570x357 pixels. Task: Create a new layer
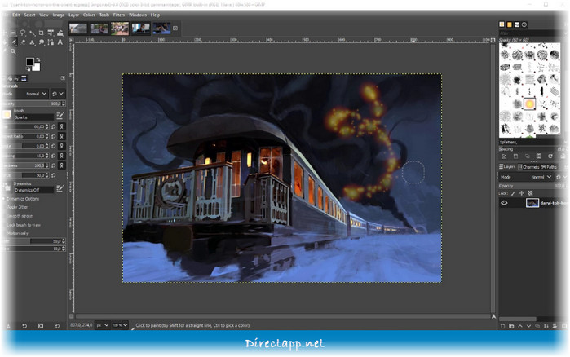pyautogui.click(x=503, y=326)
